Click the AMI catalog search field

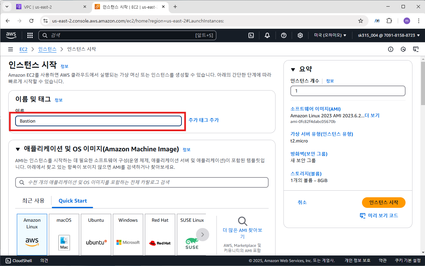(142, 182)
